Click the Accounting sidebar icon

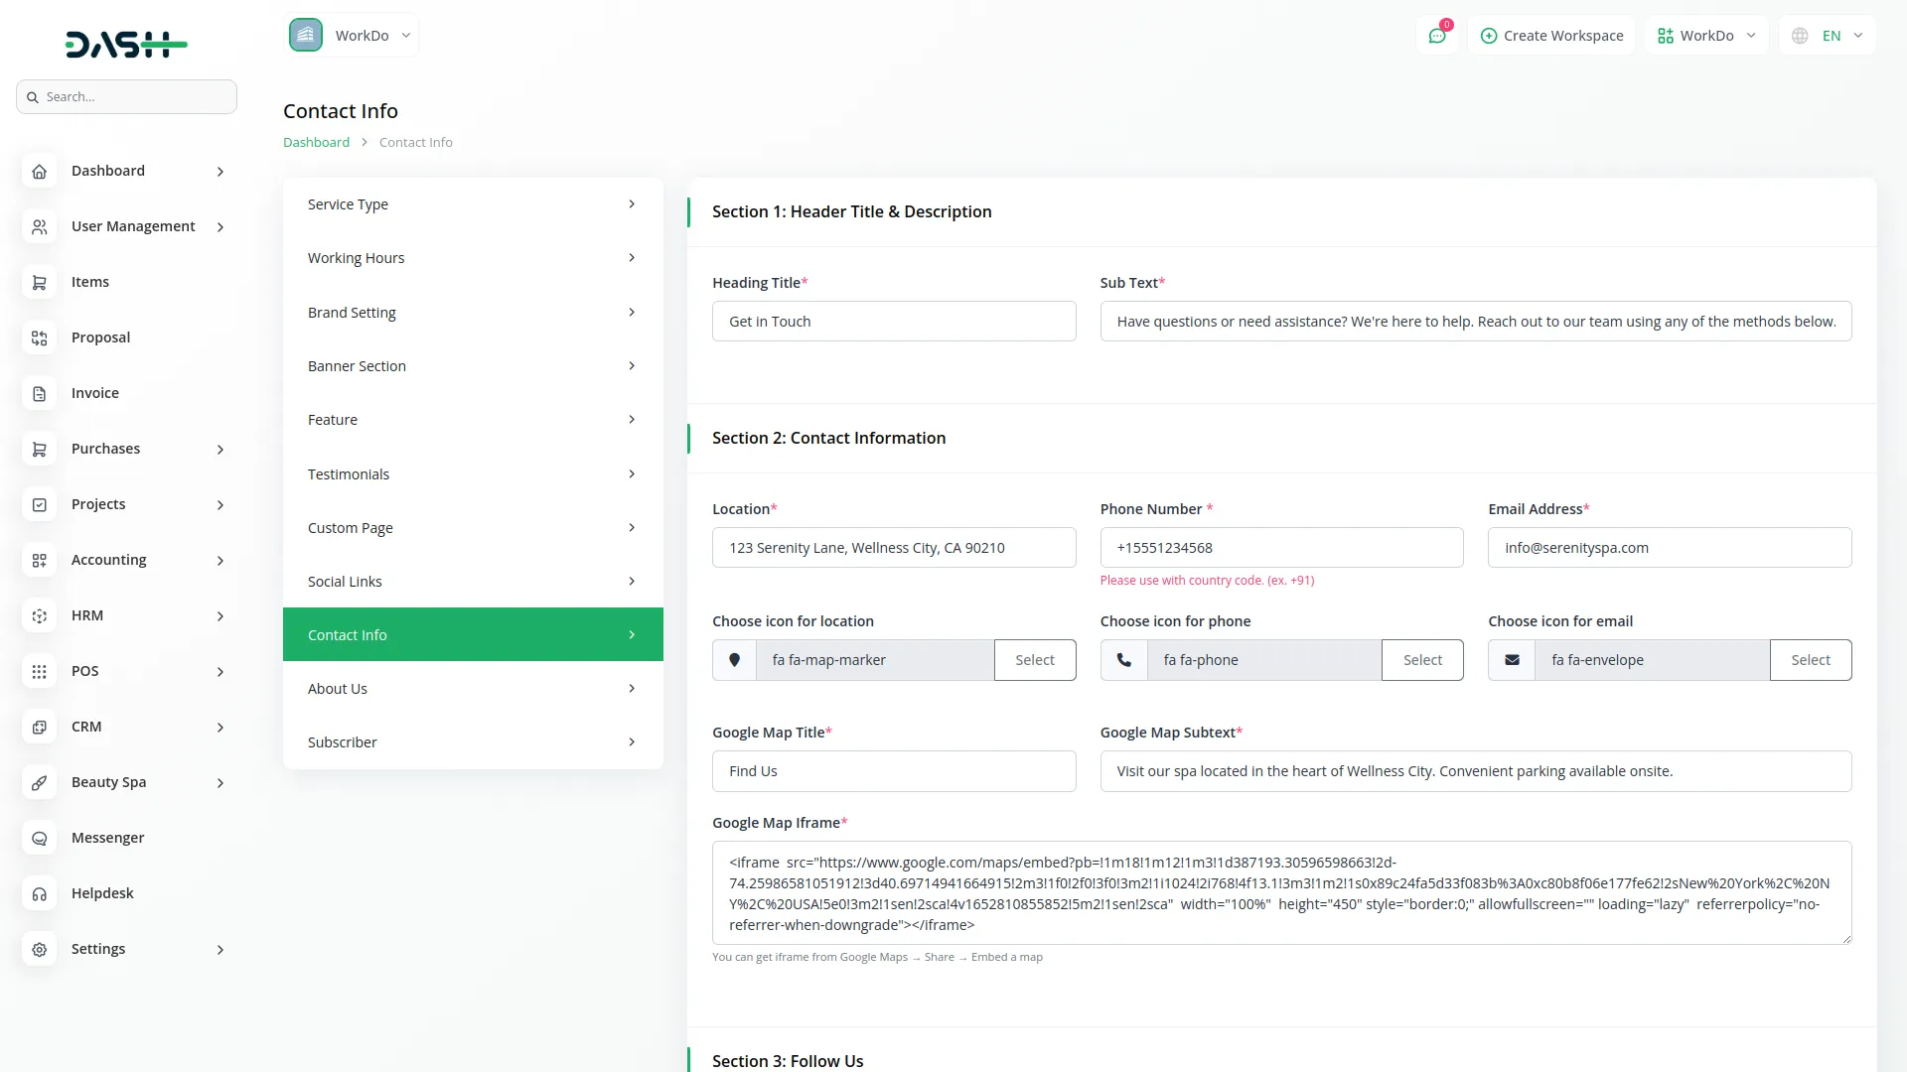pos(39,561)
